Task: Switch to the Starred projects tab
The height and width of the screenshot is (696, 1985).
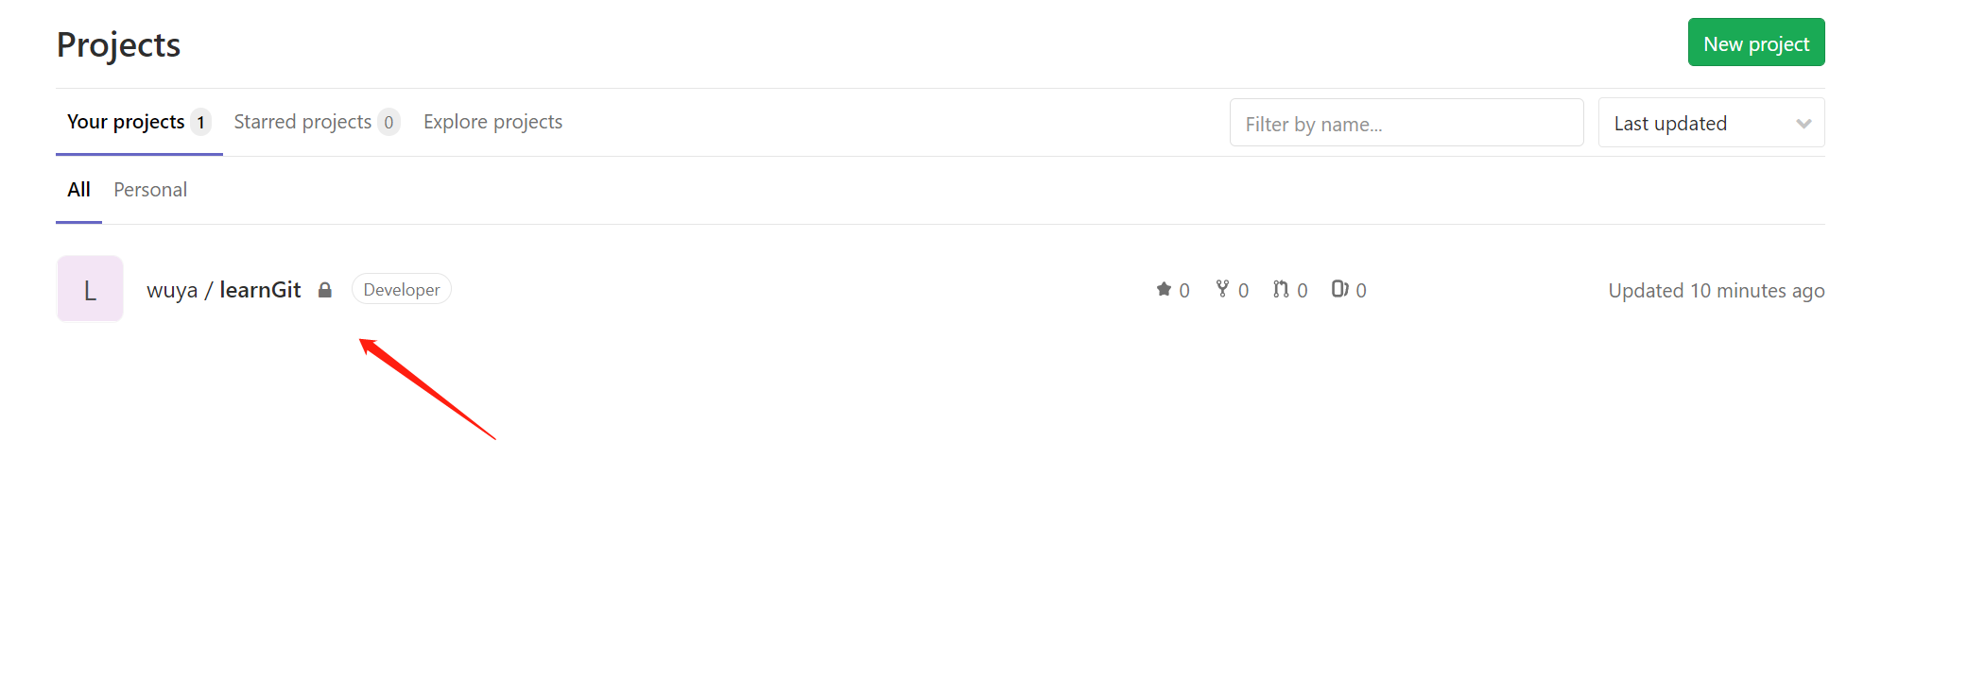Action: pyautogui.click(x=302, y=122)
